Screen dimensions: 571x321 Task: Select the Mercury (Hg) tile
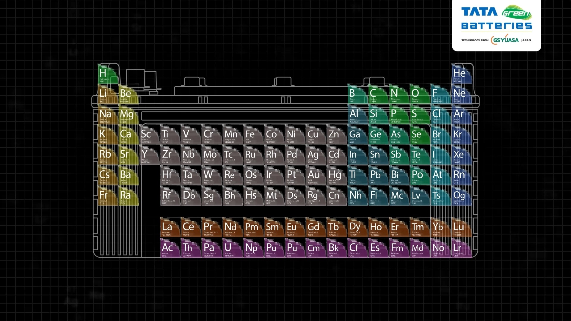tap(337, 175)
